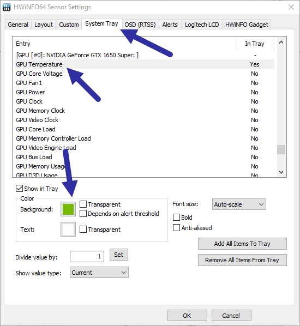Click the list scrollbar thumb
300x326 pixels.
(281, 149)
